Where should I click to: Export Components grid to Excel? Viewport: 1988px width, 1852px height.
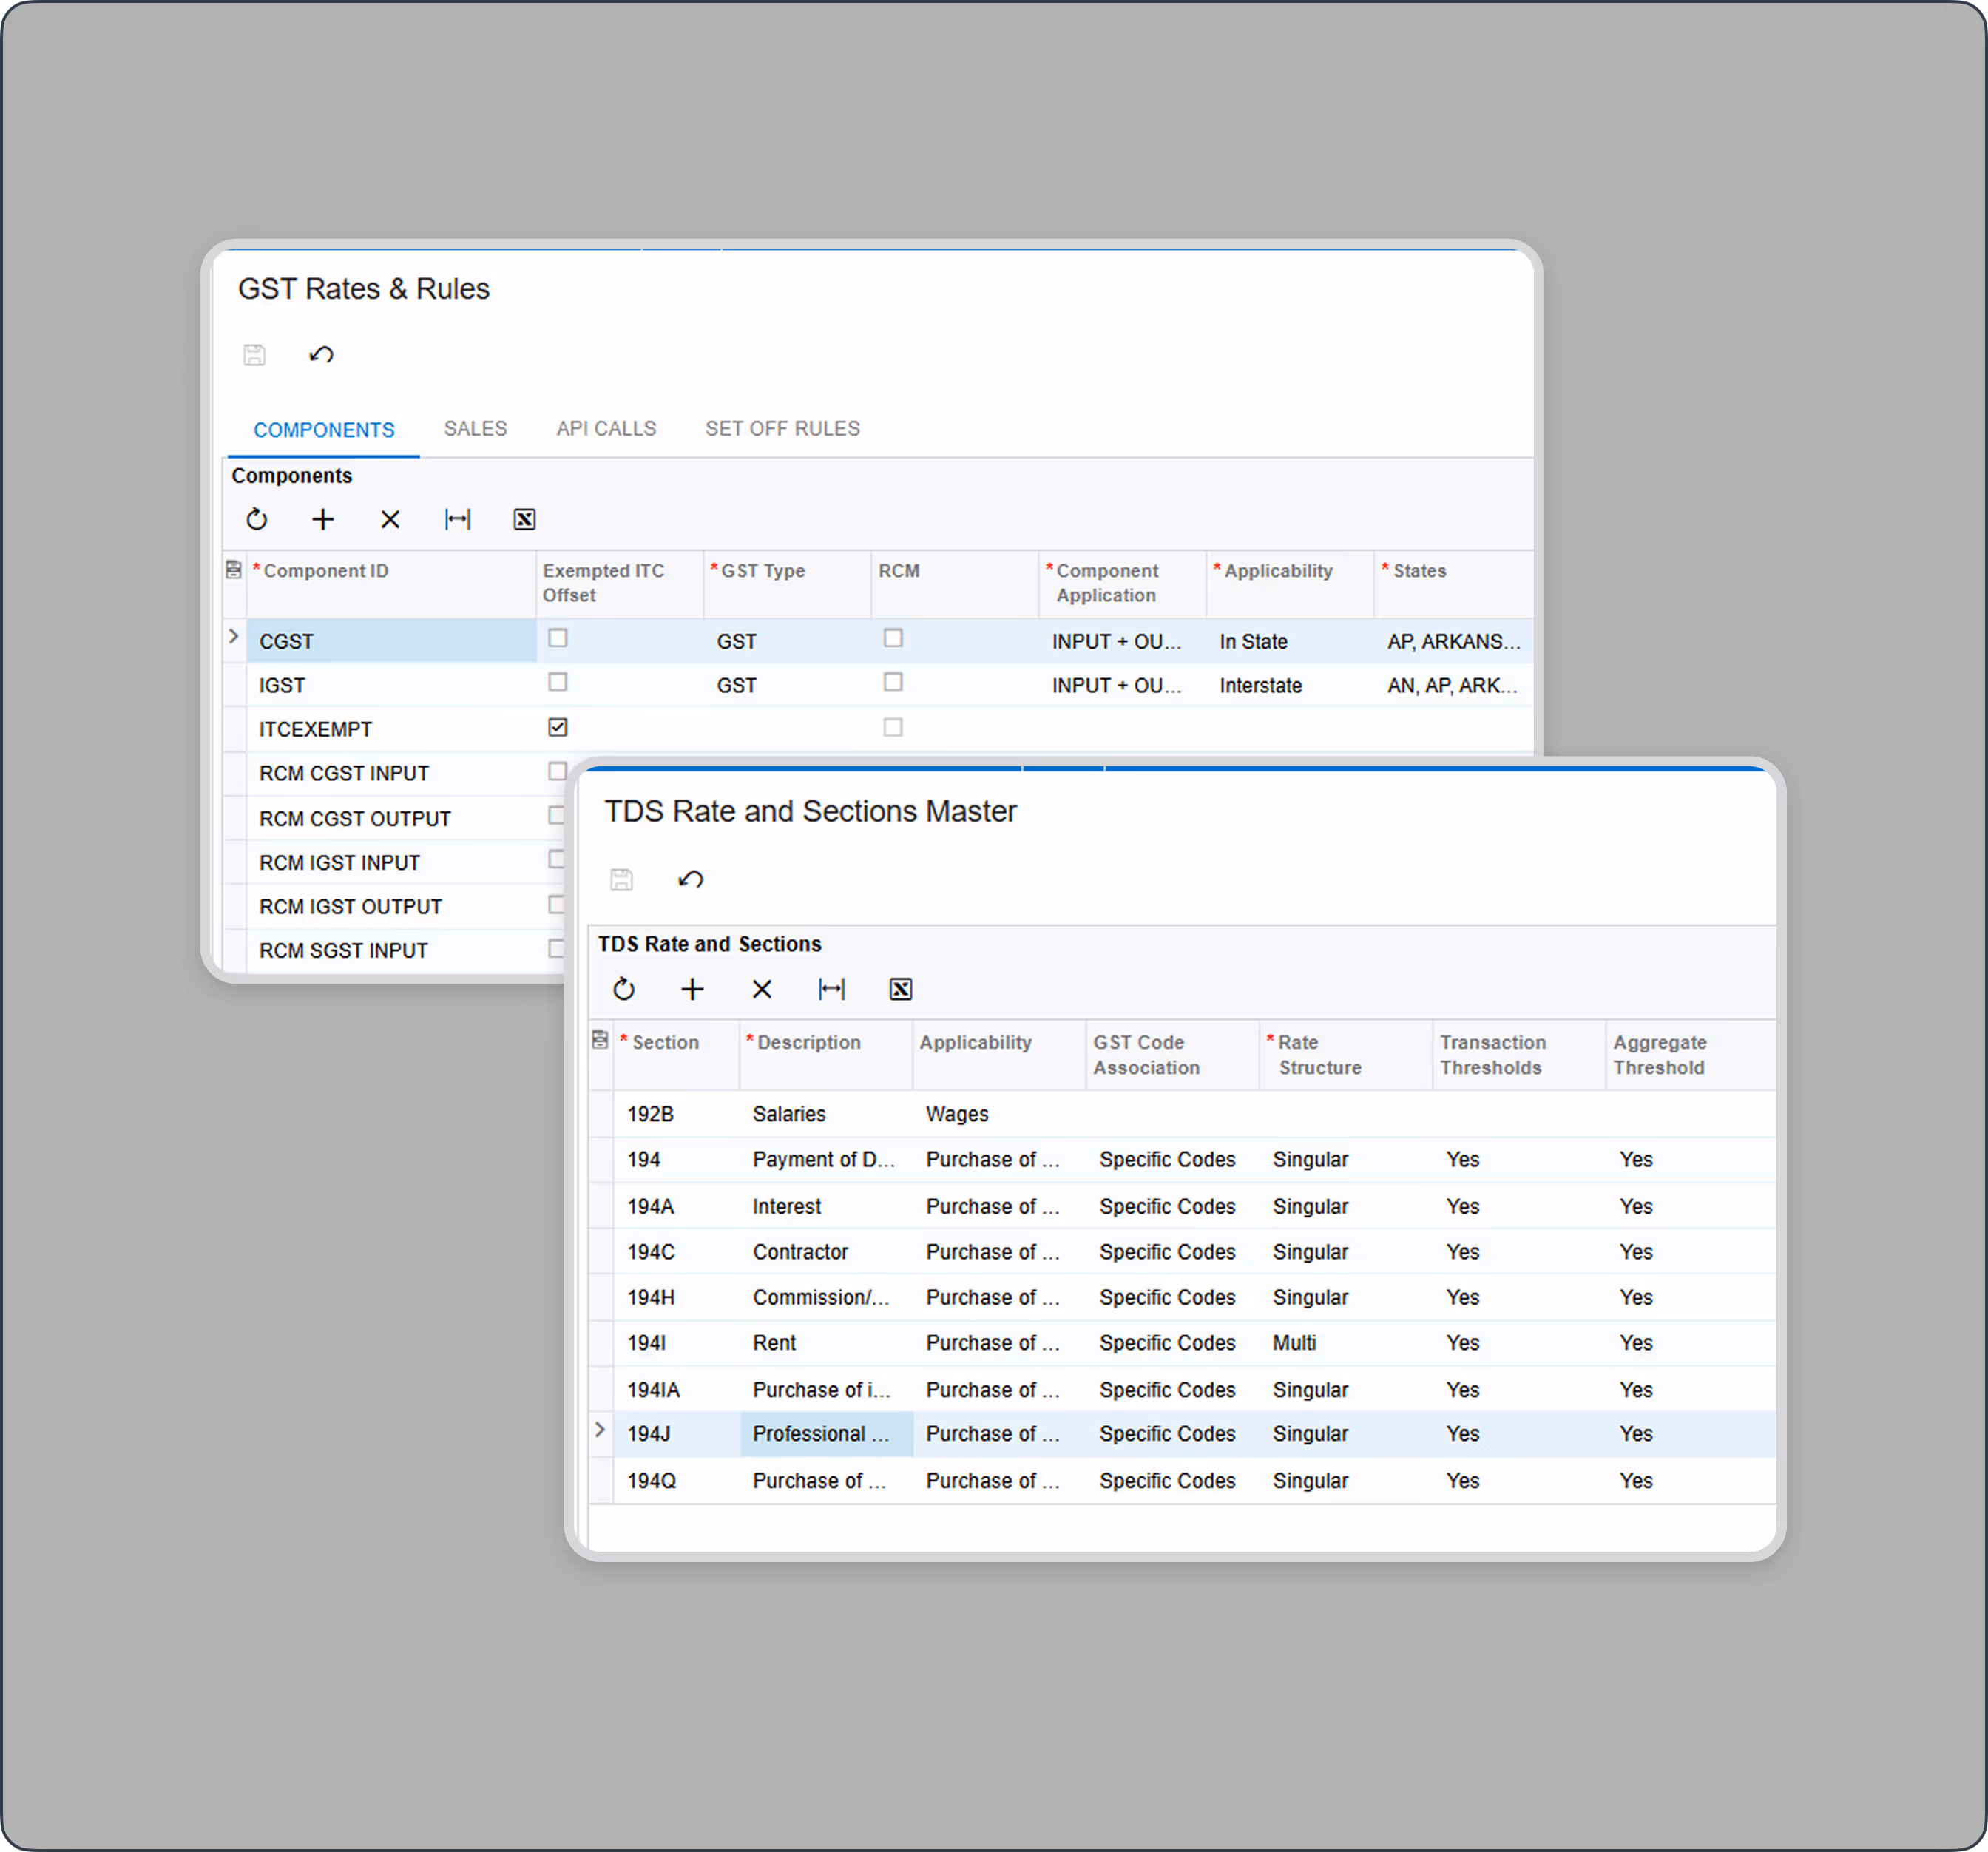[524, 519]
